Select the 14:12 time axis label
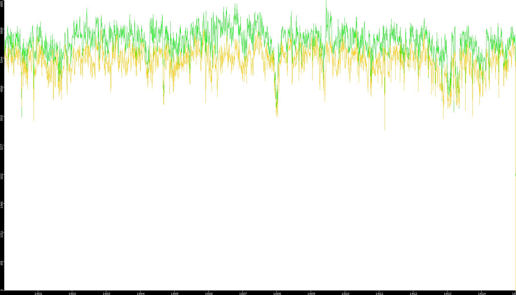This screenshot has width=516, height=295. pyautogui.click(x=413, y=294)
